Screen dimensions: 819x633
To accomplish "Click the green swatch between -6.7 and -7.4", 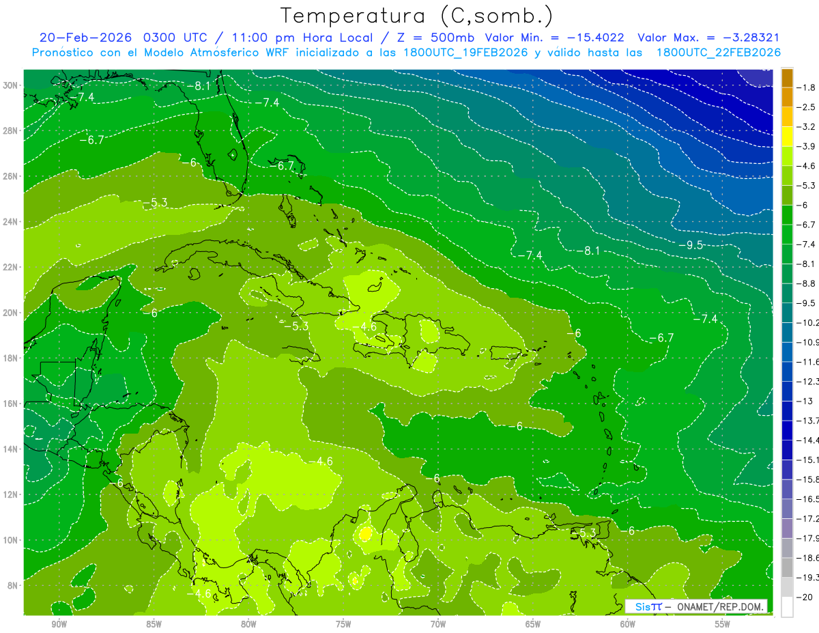I will click(787, 234).
